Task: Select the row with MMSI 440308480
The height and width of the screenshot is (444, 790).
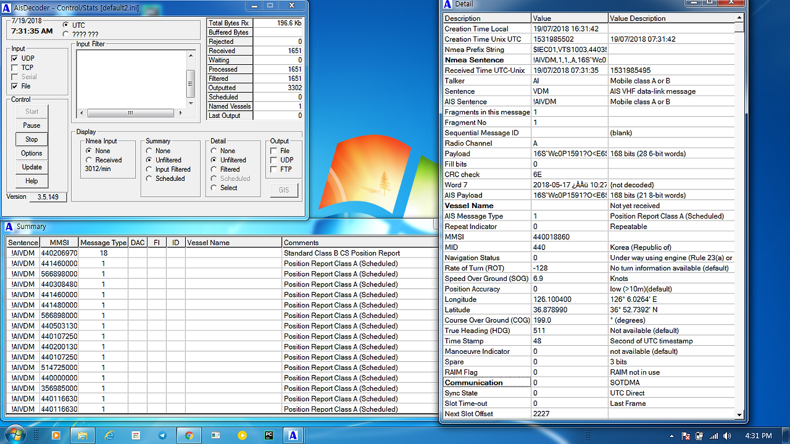Action: [222, 285]
